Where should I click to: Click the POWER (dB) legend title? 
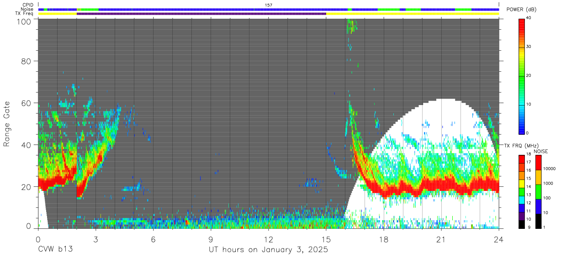pos(522,9)
